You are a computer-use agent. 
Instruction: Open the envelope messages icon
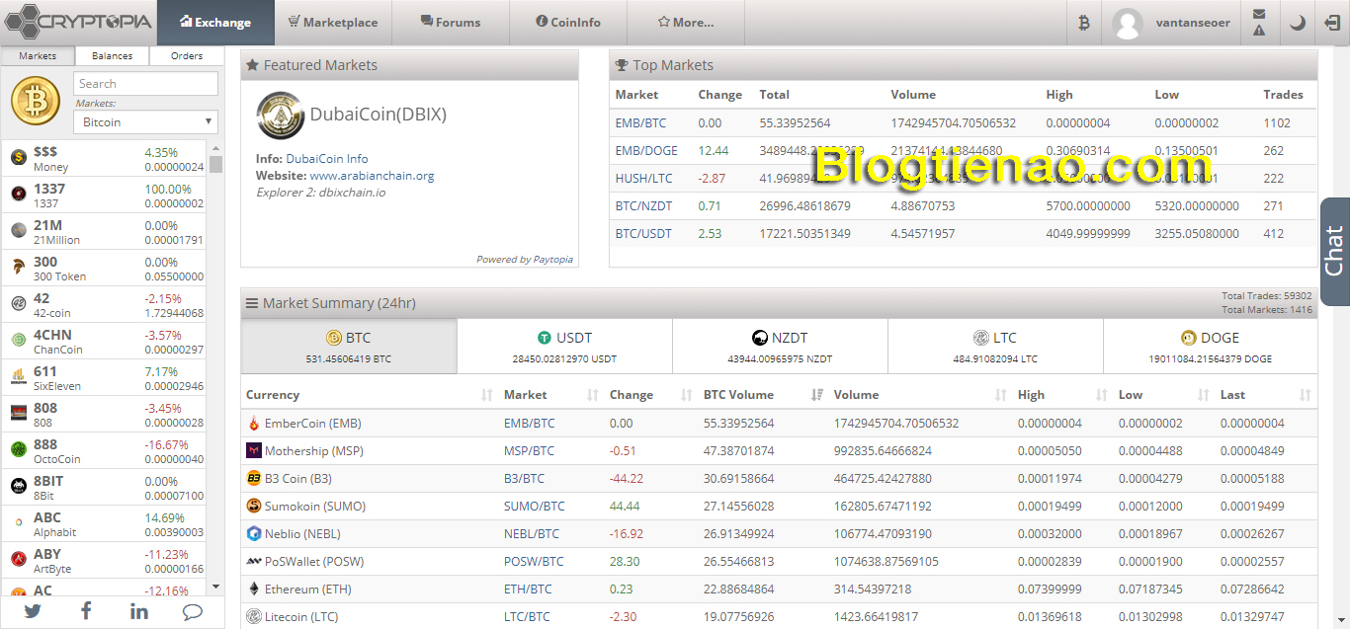(1259, 14)
